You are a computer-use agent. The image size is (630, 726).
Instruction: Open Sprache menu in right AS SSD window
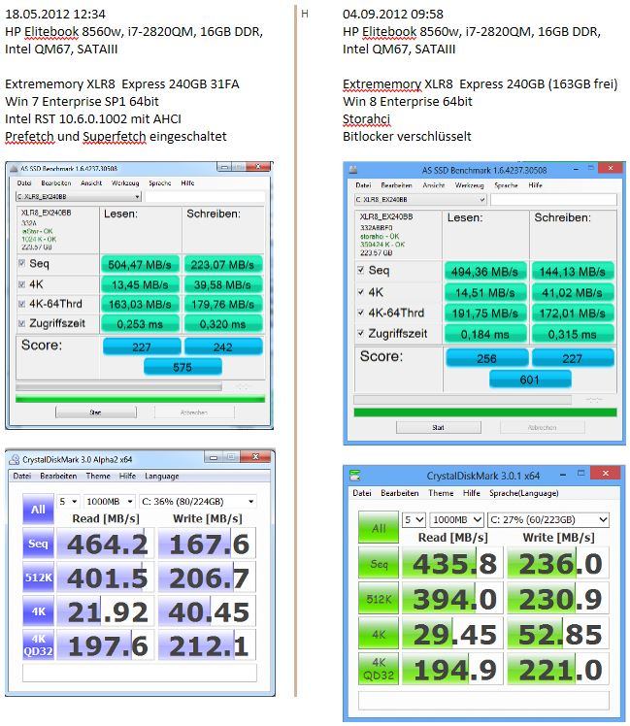click(506, 185)
